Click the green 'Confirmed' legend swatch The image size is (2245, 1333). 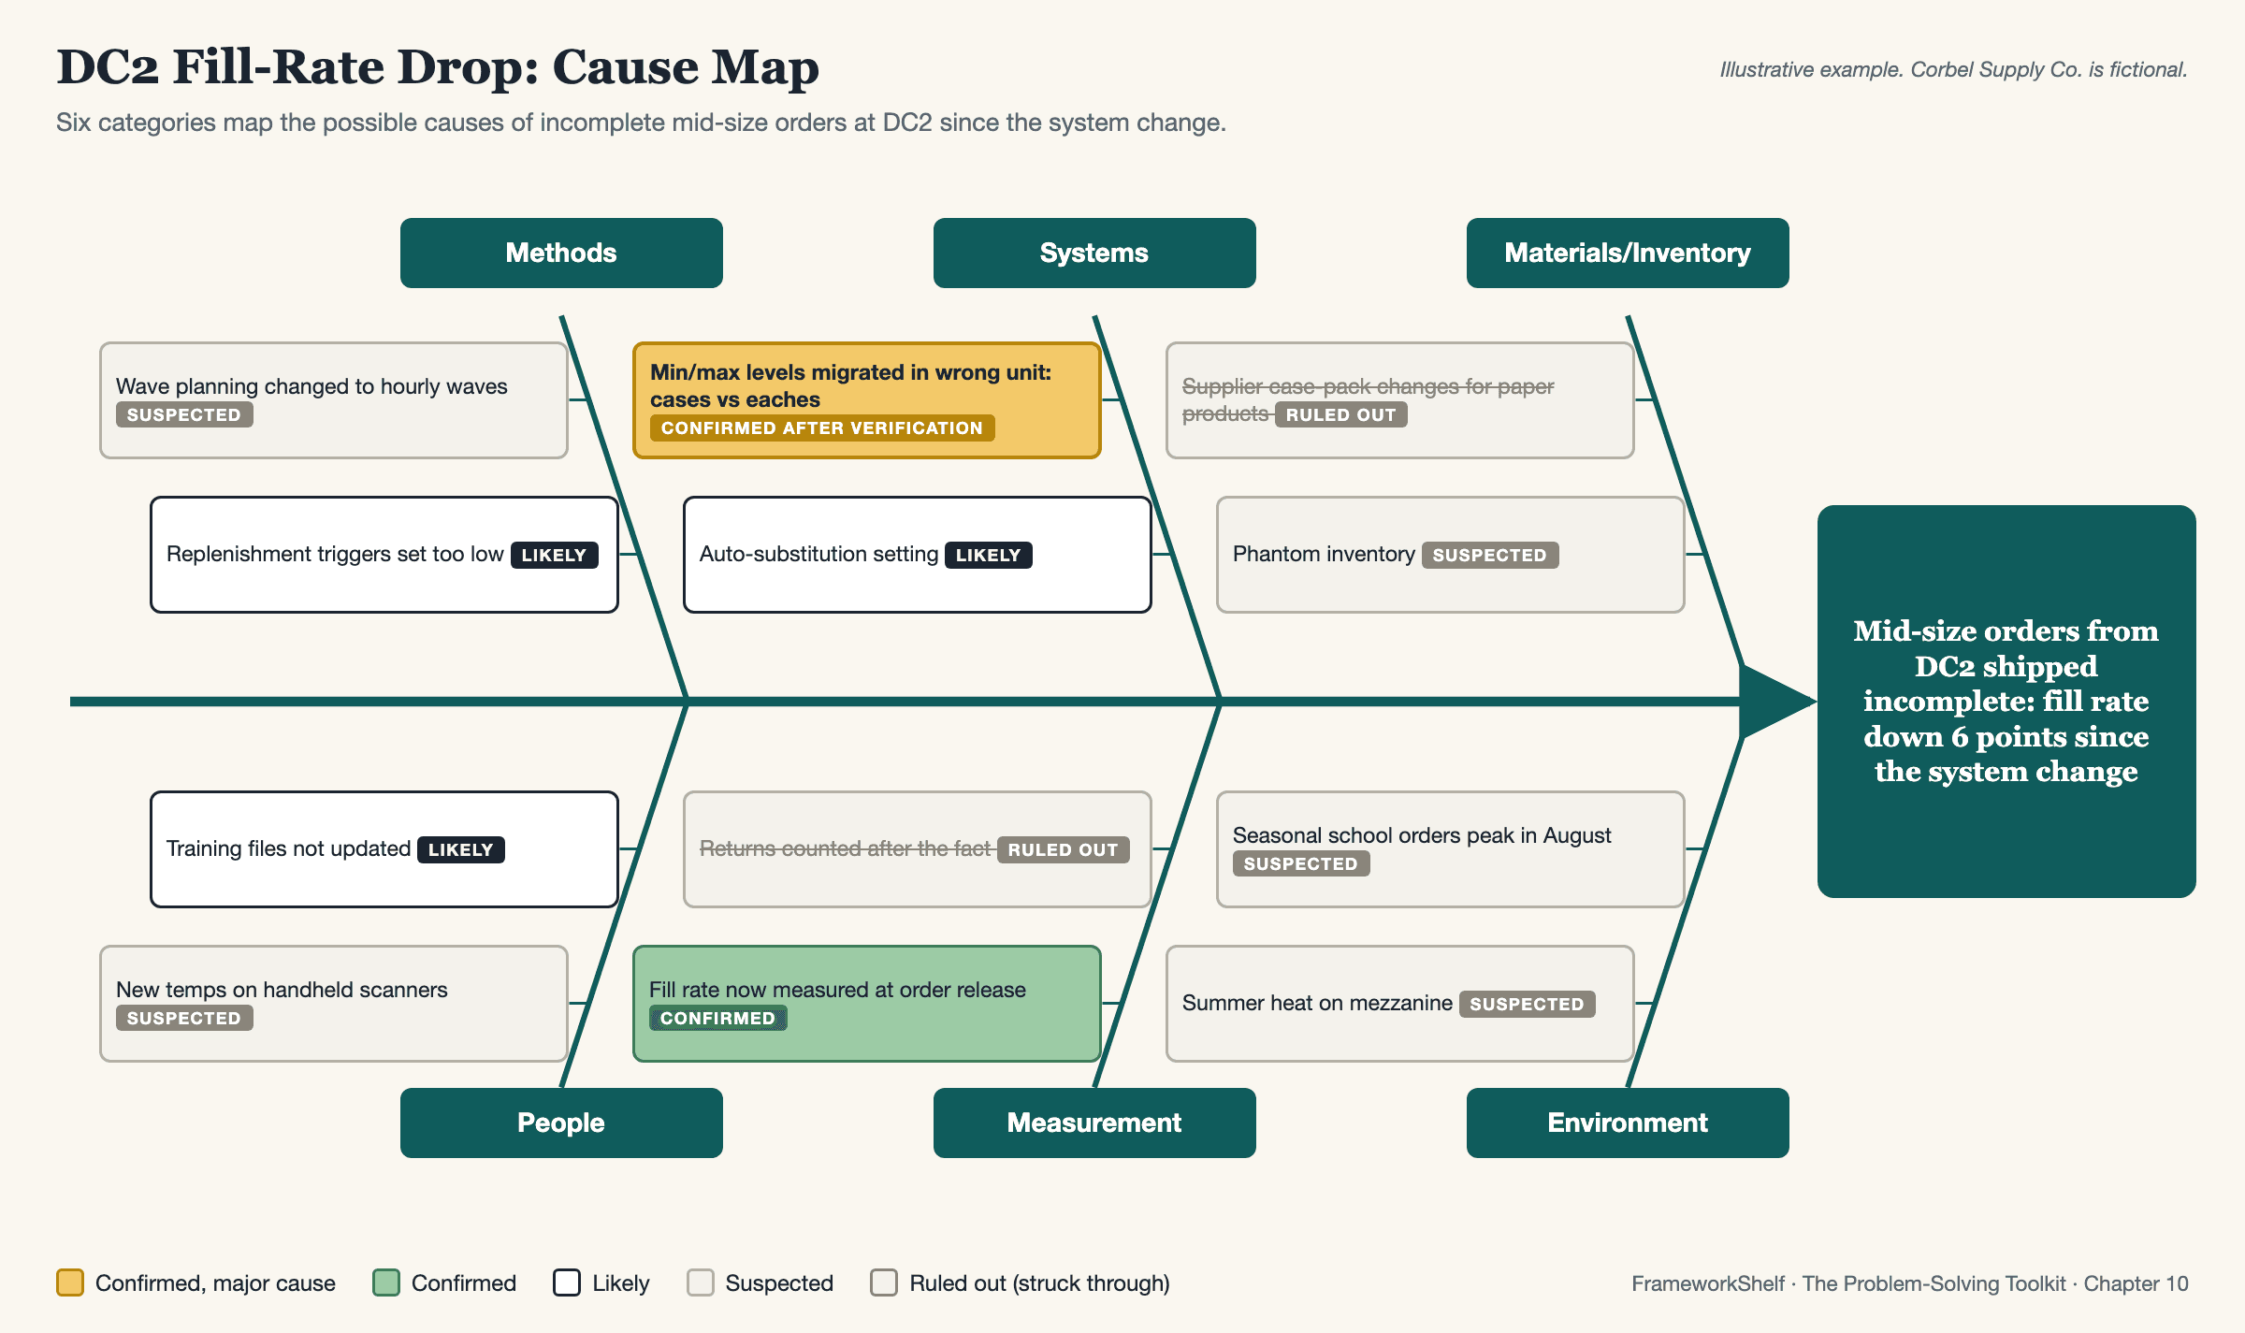386,1282
